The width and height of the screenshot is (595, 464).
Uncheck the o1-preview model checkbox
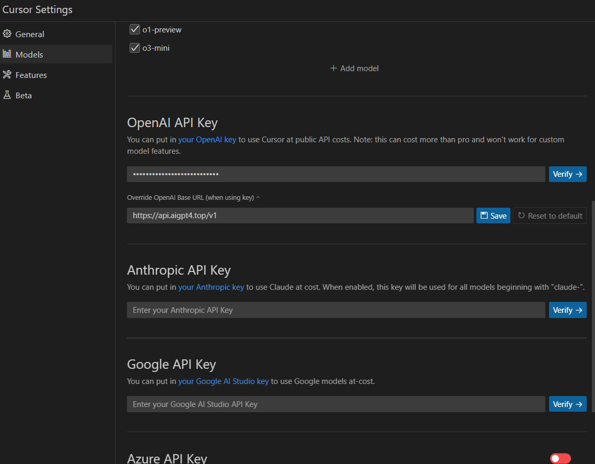[x=135, y=29]
